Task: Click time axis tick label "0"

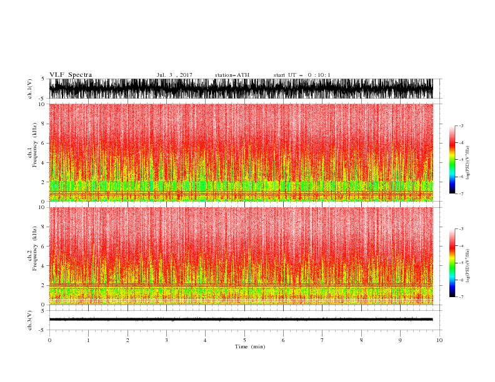Action: click(x=49, y=340)
